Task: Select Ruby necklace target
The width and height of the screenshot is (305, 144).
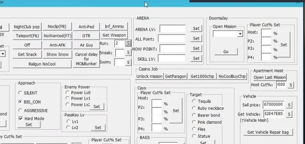Action: pyautogui.click(x=194, y=108)
